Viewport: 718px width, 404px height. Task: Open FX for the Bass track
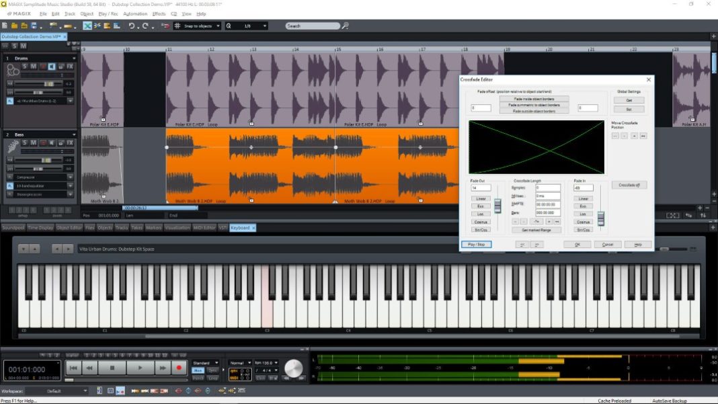[70, 143]
